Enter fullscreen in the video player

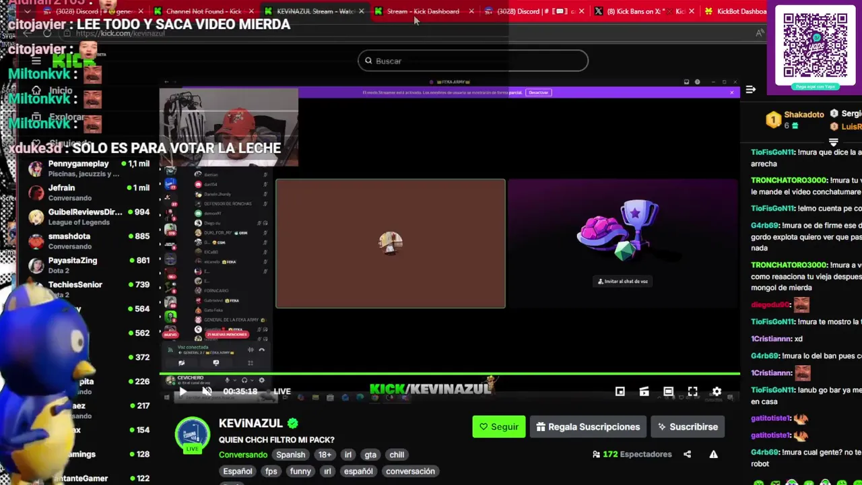tap(692, 391)
